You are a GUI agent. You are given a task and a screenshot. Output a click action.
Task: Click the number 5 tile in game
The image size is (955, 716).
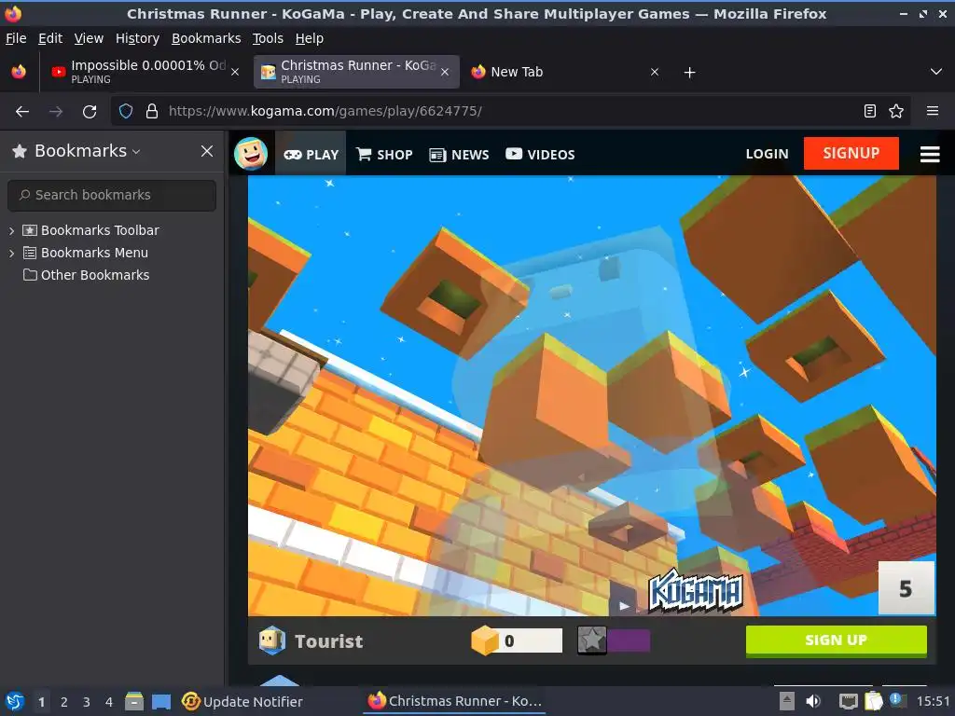tap(906, 588)
